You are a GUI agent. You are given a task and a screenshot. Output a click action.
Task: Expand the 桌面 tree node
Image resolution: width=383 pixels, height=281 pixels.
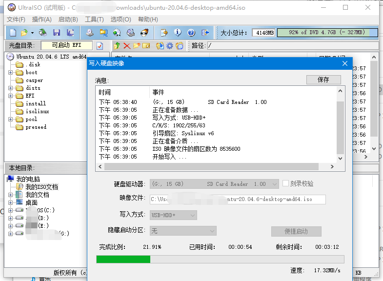10,202
